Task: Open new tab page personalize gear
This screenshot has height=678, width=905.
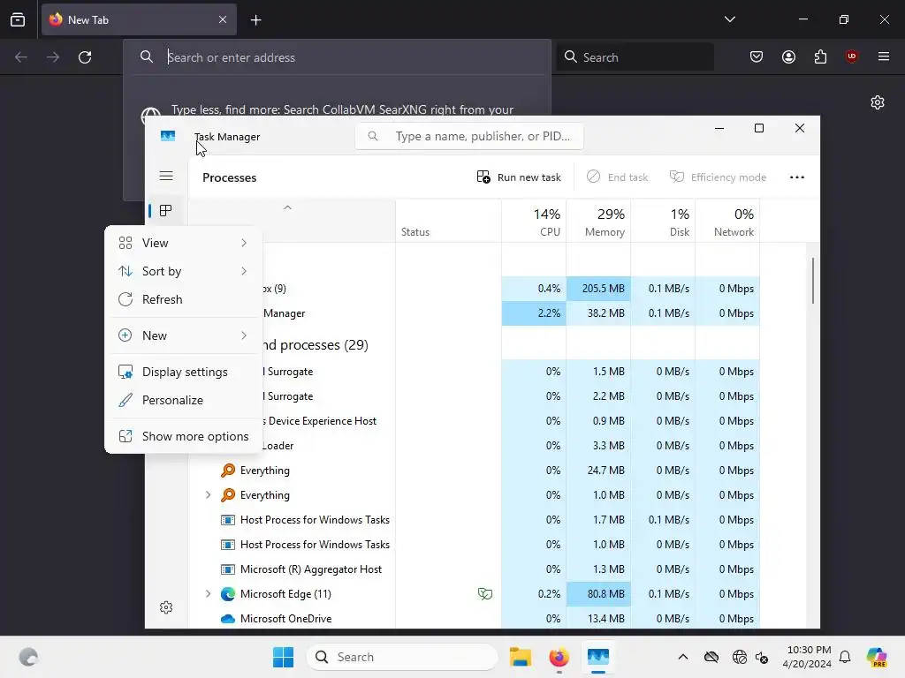Action: 878,102
